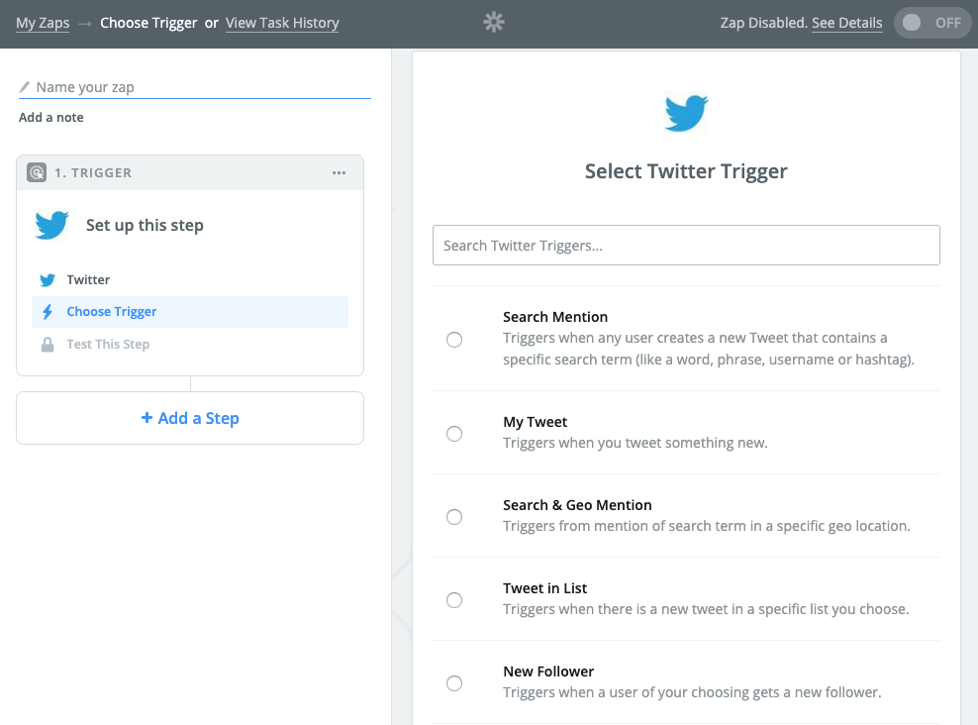Open the See Details link
Screen dimensions: 978x725
pos(847,23)
